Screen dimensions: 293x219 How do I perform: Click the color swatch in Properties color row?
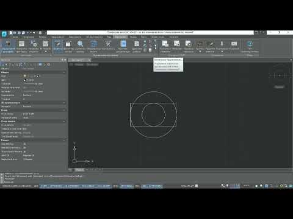click(25, 80)
